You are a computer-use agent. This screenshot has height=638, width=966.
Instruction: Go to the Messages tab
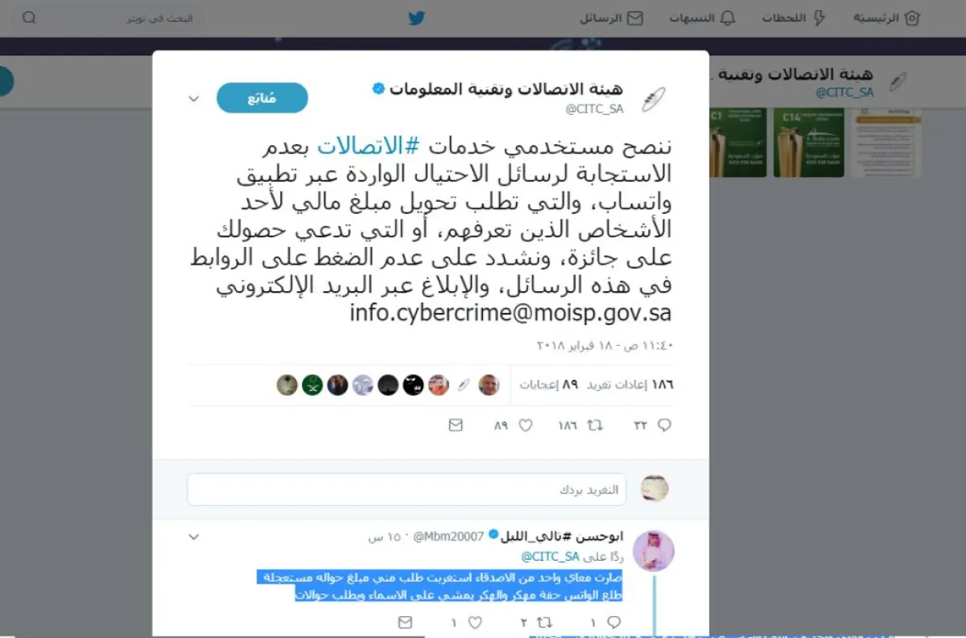(612, 18)
